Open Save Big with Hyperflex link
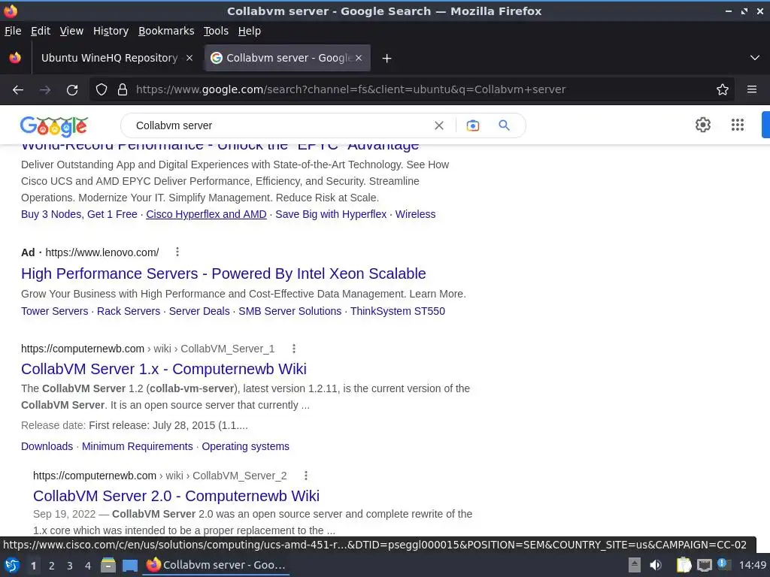Viewport: 770px width, 577px height. 331,214
